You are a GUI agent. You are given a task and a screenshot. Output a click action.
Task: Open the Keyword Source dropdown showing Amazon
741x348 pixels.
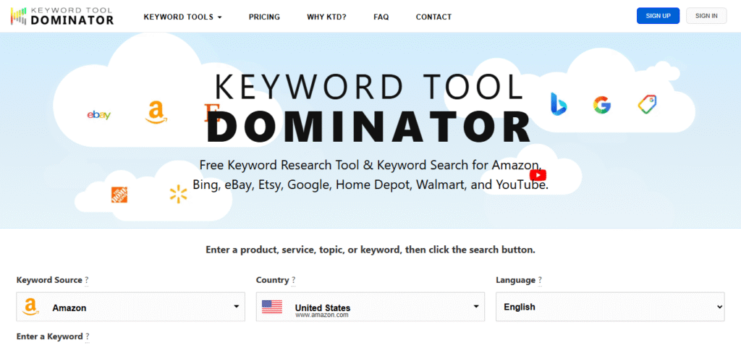tap(130, 307)
